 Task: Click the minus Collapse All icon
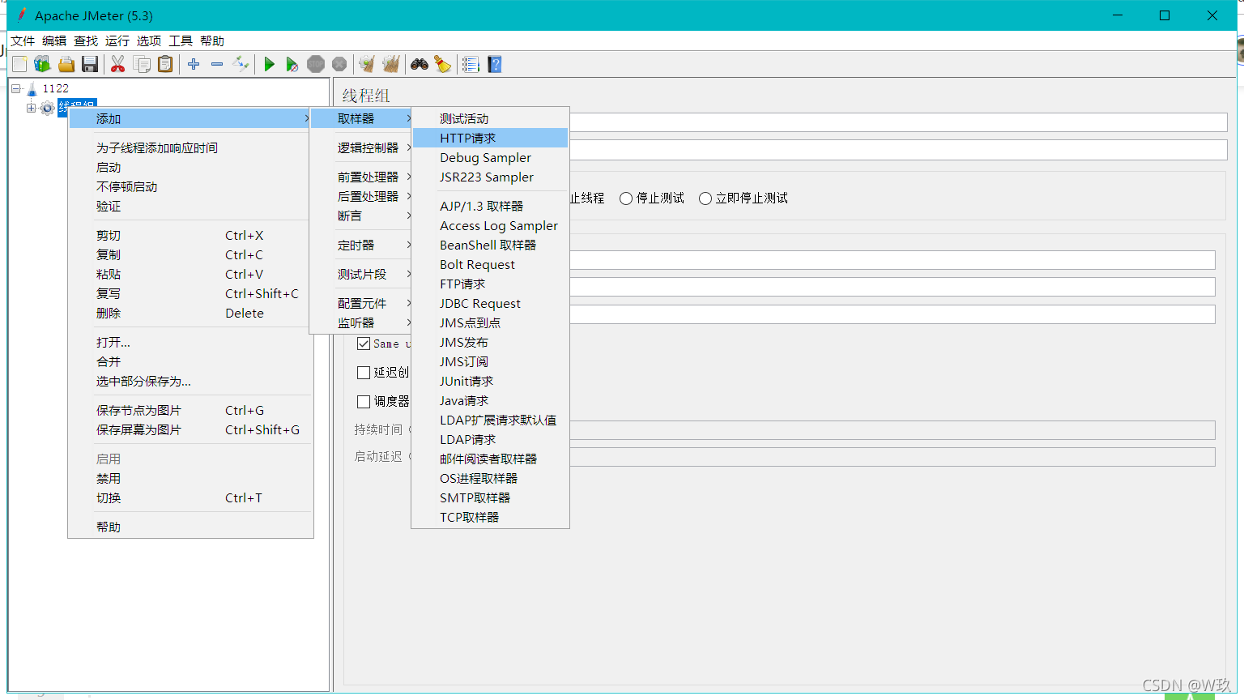[x=217, y=64]
